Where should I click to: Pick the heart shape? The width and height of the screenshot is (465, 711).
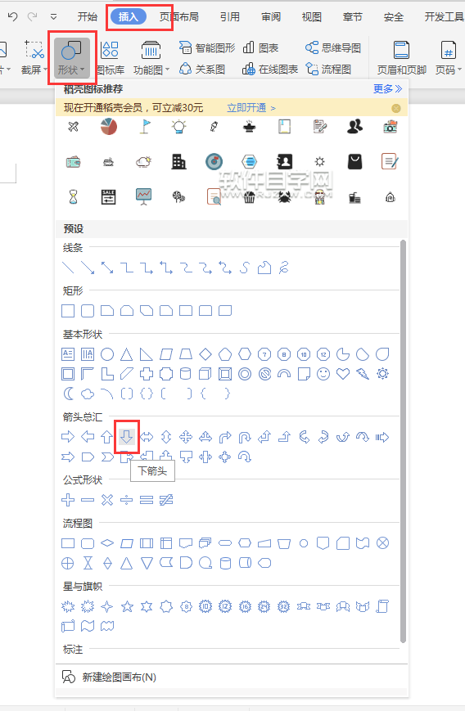[343, 374]
